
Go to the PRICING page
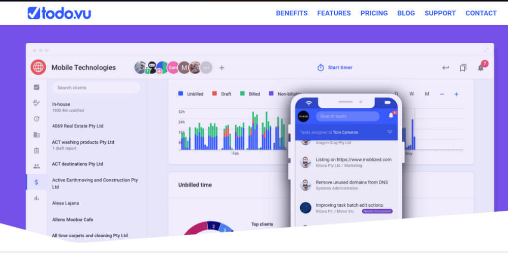(374, 13)
